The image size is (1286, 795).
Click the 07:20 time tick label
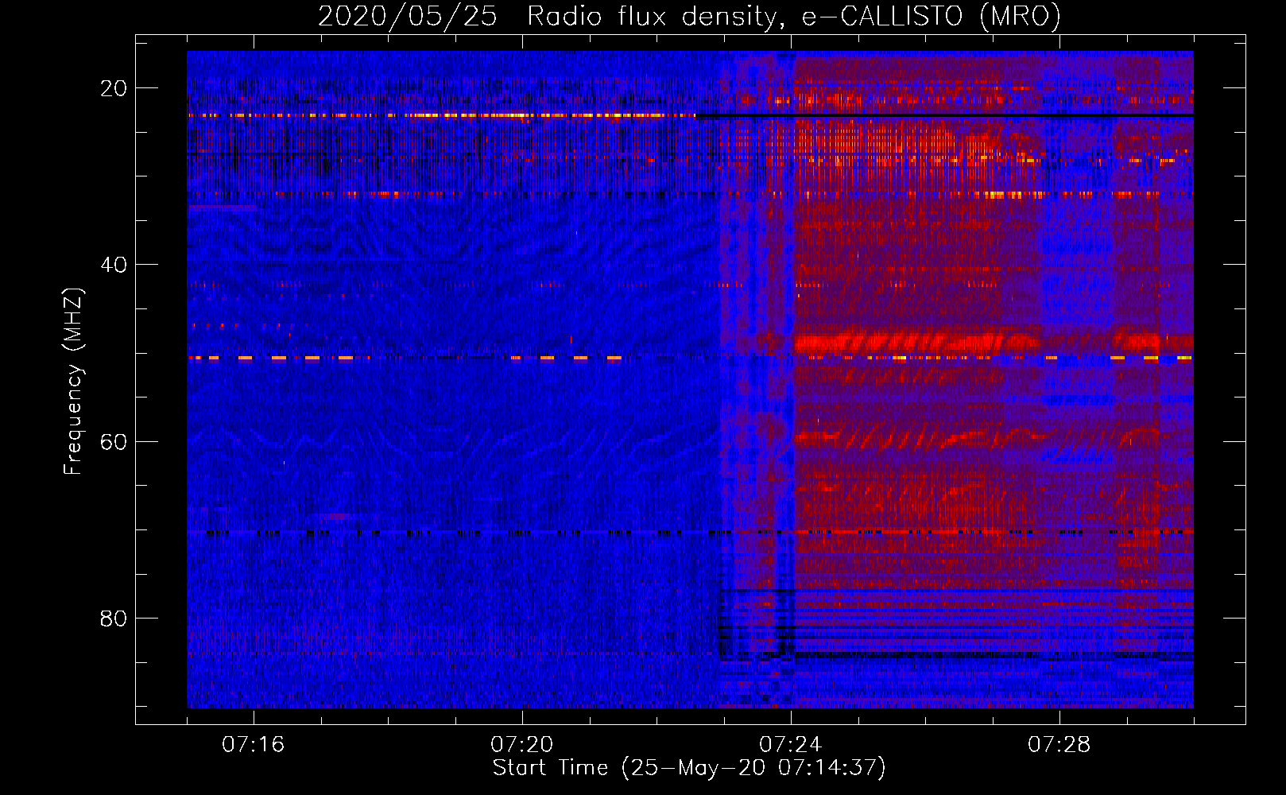(521, 745)
